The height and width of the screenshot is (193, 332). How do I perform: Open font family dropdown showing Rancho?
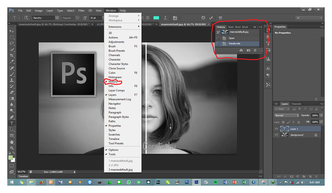57,18
